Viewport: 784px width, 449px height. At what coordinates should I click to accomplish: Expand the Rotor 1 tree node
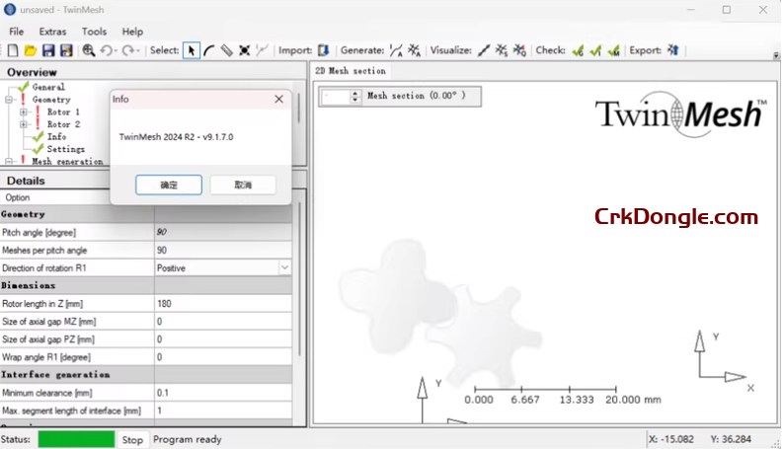pos(24,112)
